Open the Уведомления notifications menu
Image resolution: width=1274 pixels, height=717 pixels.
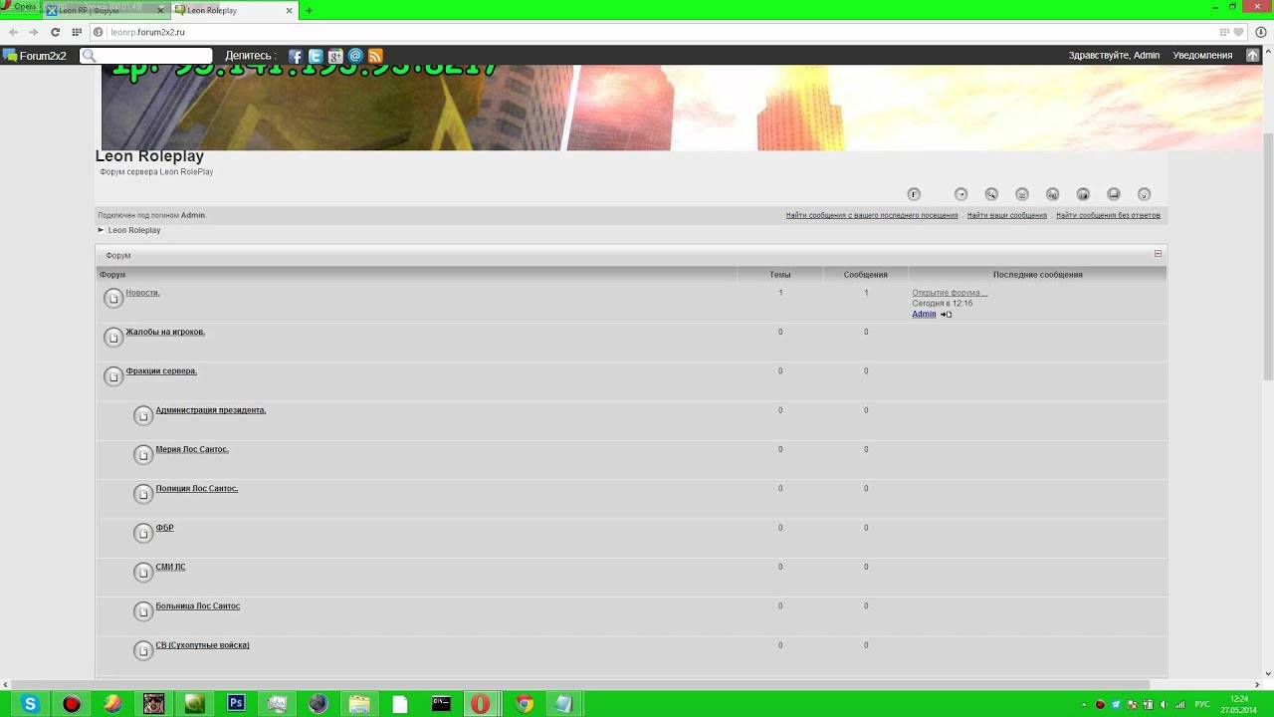1202,56
